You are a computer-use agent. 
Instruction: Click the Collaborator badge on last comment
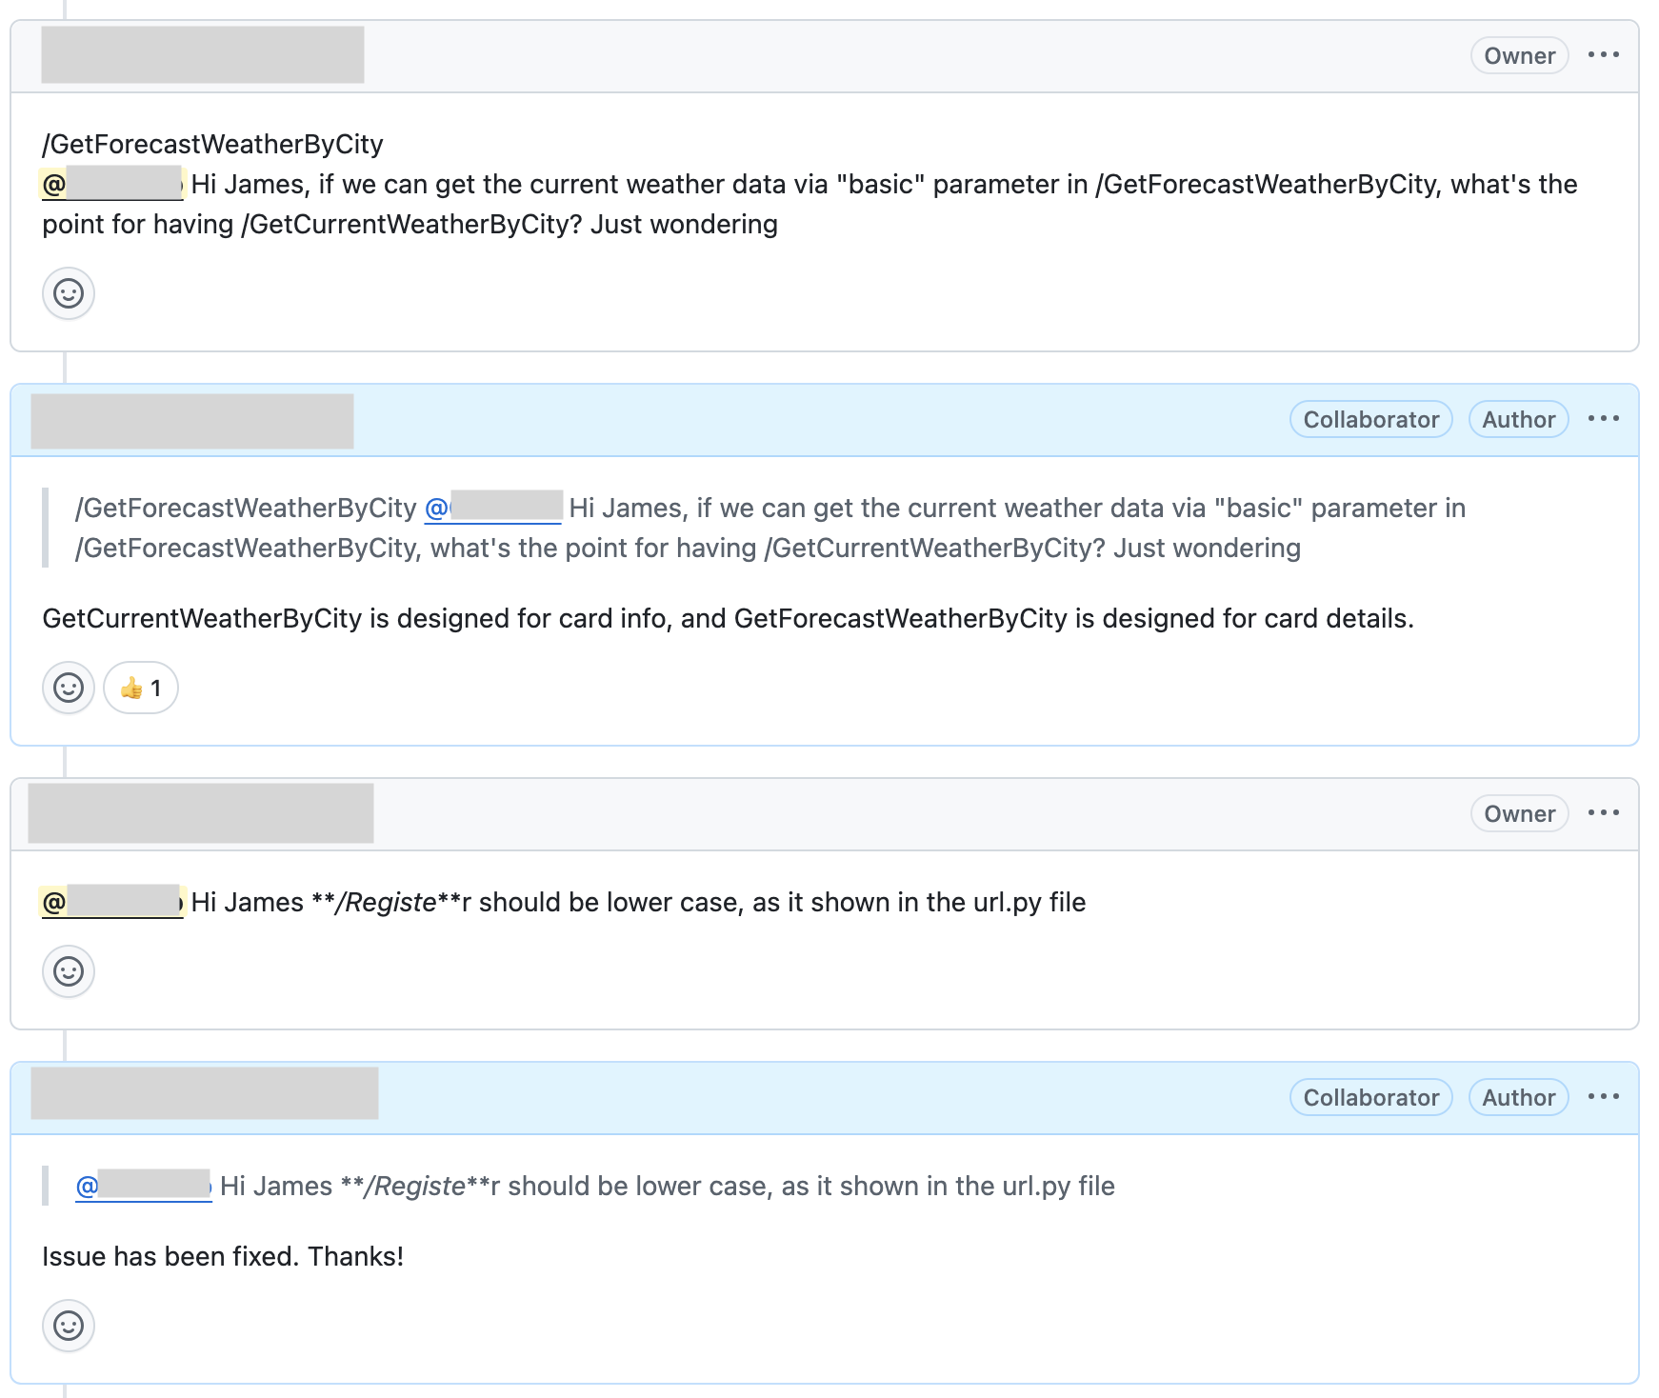[1370, 1098]
